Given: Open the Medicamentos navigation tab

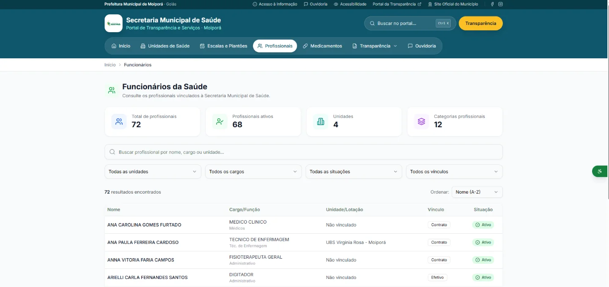Looking at the screenshot, I should (x=322, y=46).
